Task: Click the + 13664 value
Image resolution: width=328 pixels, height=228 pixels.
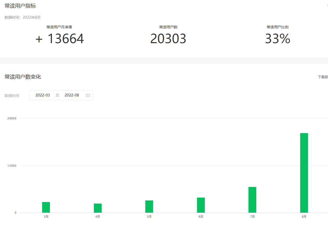Action: coord(60,39)
